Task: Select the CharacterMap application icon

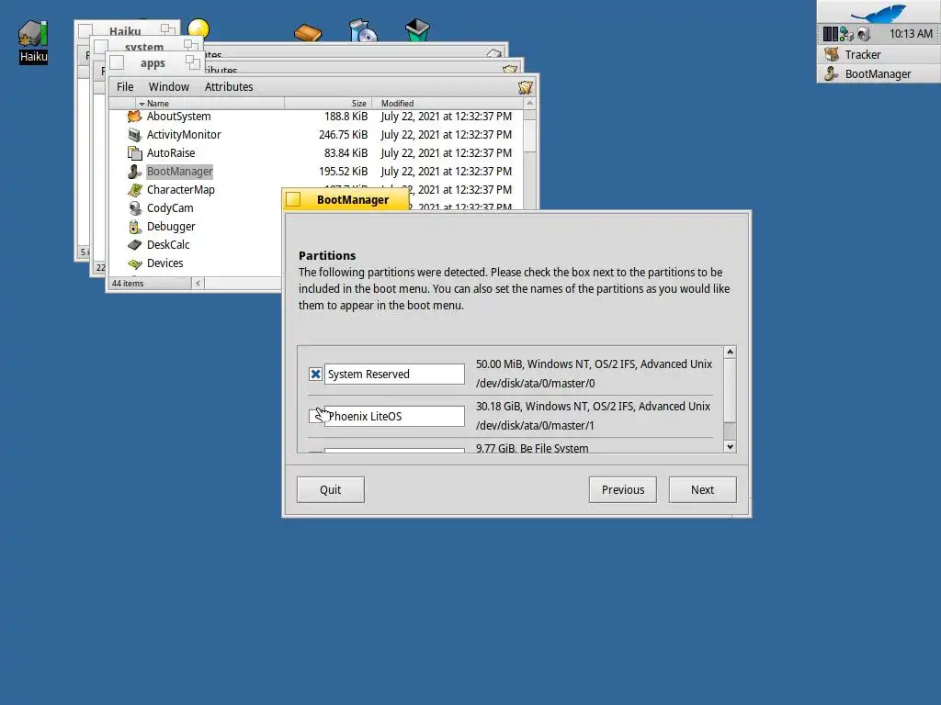Action: (134, 190)
